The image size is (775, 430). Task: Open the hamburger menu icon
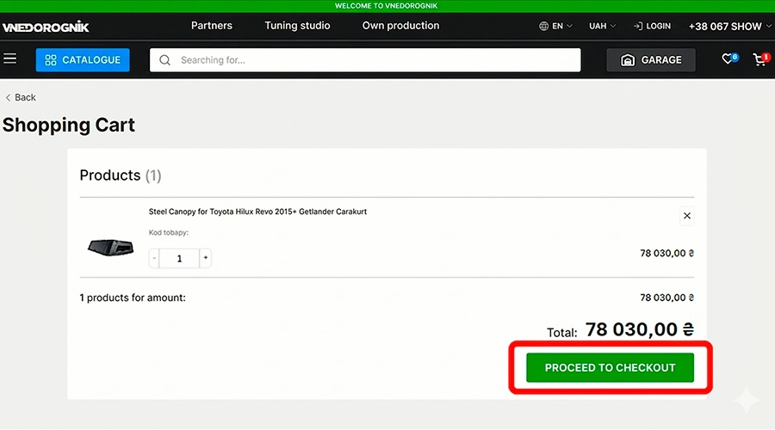click(x=10, y=59)
